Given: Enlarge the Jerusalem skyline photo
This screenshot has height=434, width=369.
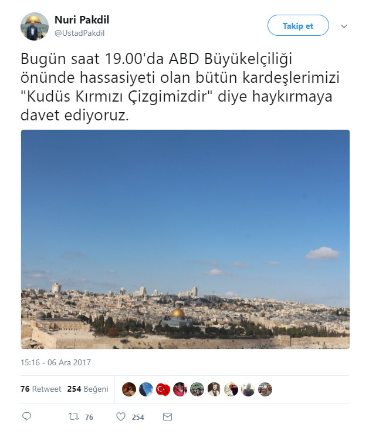Looking at the screenshot, I should (x=185, y=239).
